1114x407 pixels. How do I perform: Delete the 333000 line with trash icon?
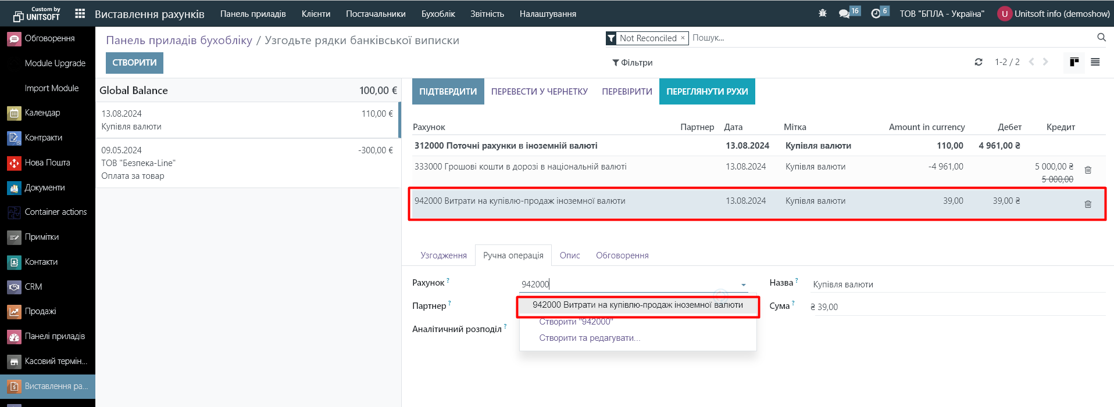coord(1088,170)
